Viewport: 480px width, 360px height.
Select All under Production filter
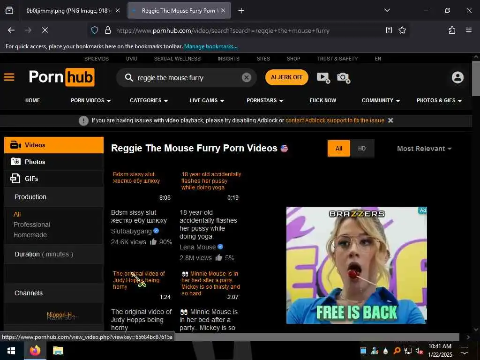[17, 214]
